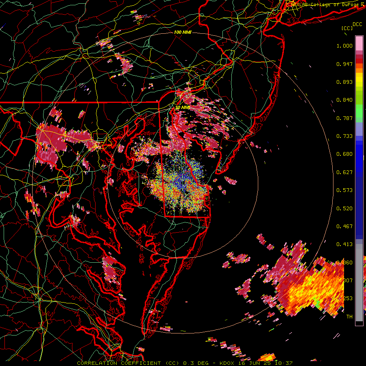Select the 0.733 scale value
This screenshot has height=366, width=366.
point(344,136)
